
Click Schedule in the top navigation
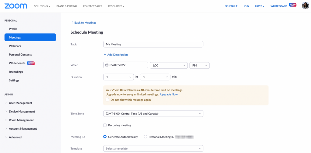[231, 6]
